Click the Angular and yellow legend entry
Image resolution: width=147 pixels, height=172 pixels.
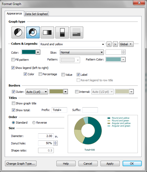click(119, 123)
